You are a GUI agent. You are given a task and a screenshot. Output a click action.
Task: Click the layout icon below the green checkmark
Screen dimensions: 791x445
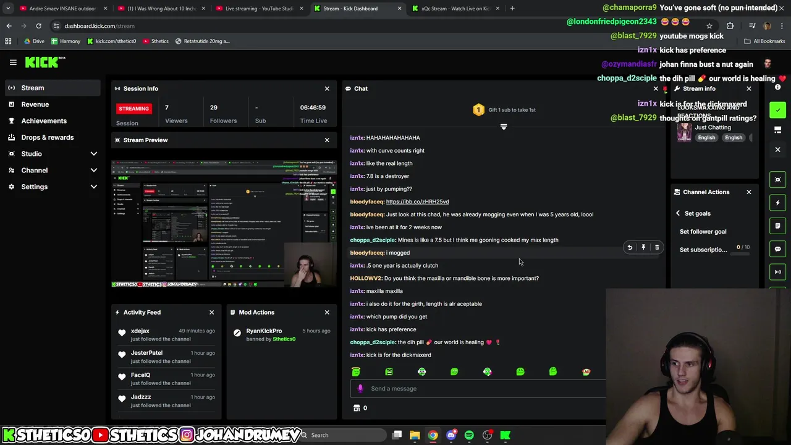778,130
